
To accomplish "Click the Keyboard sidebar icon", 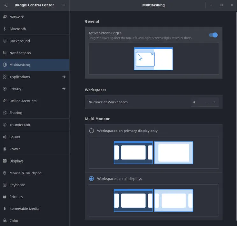I will 4,185.
